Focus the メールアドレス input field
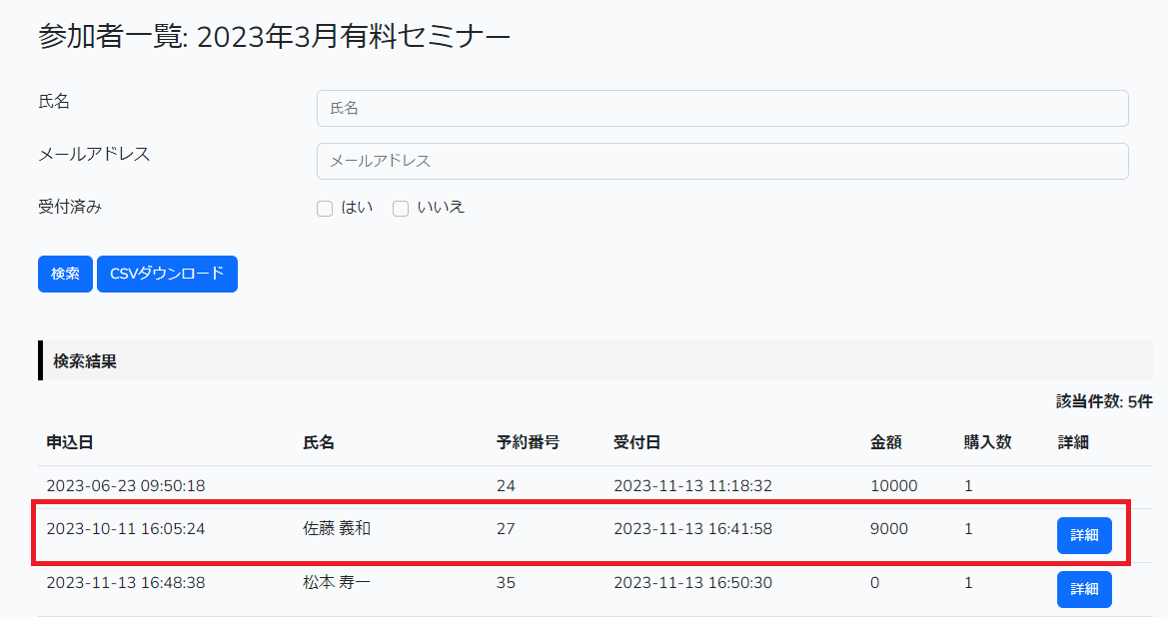This screenshot has height=617, width=1168. pos(721,162)
